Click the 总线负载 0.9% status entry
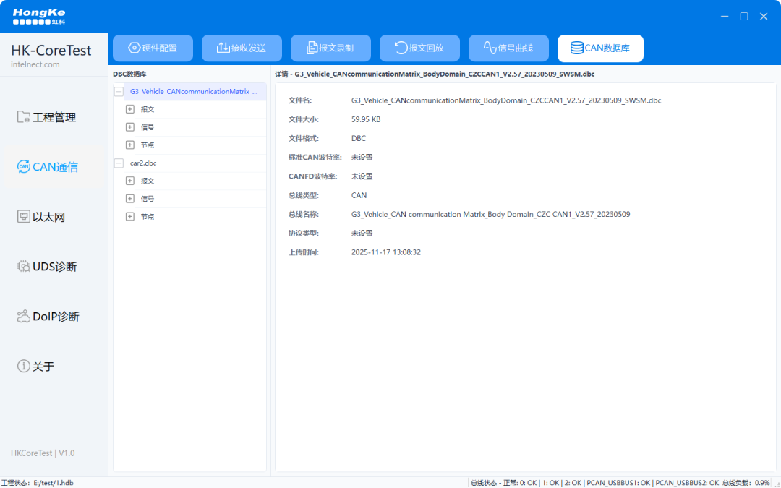The image size is (781, 488). (746, 483)
